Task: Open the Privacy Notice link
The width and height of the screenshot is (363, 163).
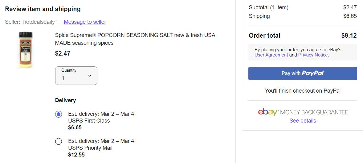Action: [313, 55]
